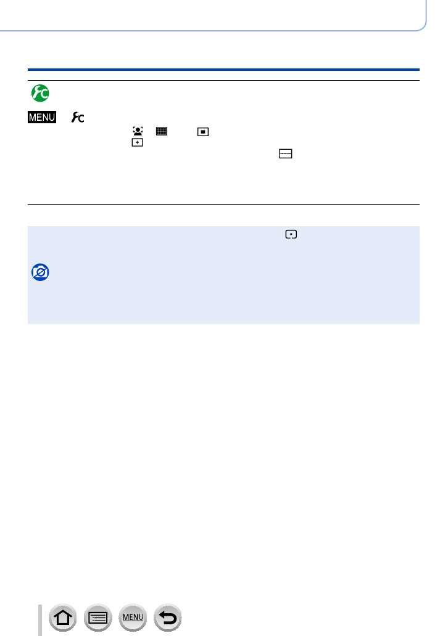Screen dimensions: 448x636
Task: Click the rounded blue-outlined header box
Action: coord(214,15)
